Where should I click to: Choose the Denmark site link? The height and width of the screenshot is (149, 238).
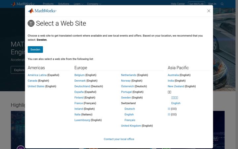[80, 81]
